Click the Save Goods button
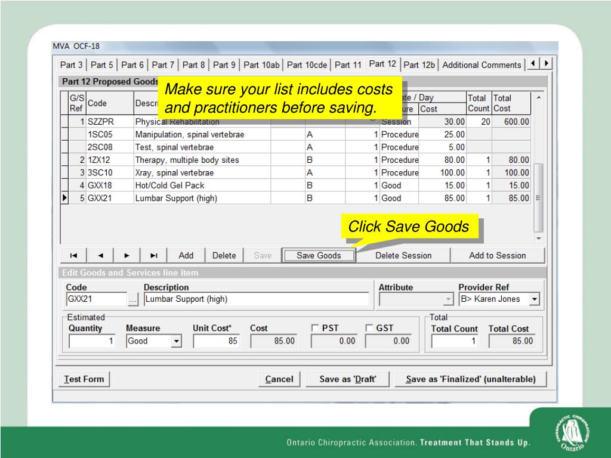 [319, 255]
